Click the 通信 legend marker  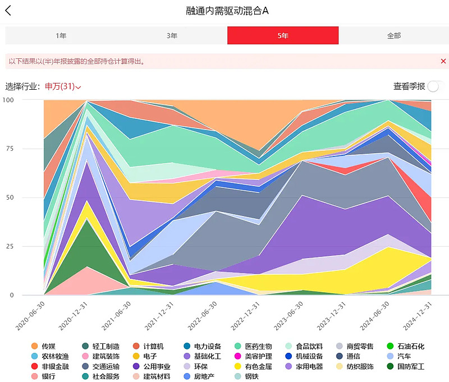pyautogui.click(x=339, y=356)
